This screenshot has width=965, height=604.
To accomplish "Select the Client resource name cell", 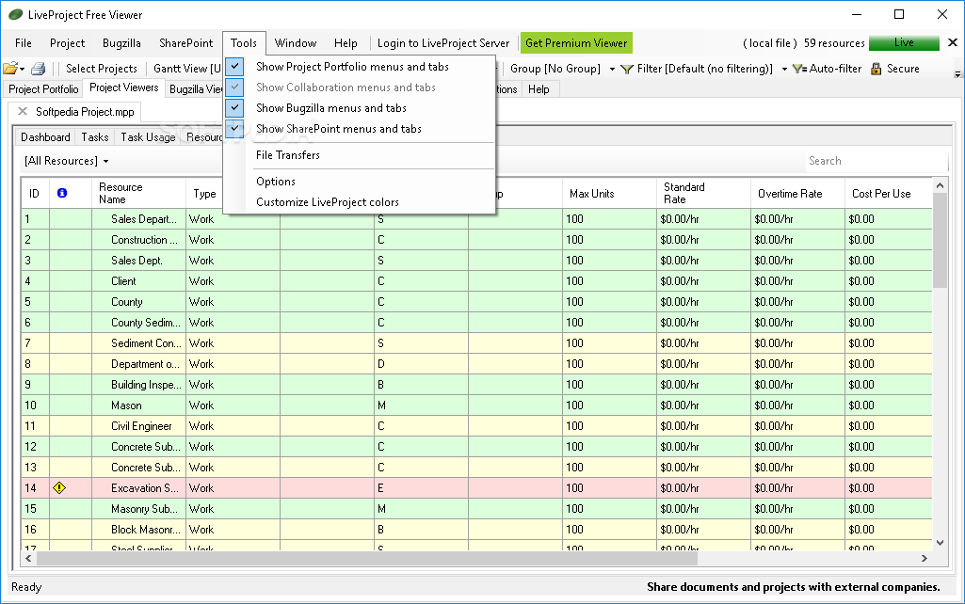I will [x=138, y=281].
